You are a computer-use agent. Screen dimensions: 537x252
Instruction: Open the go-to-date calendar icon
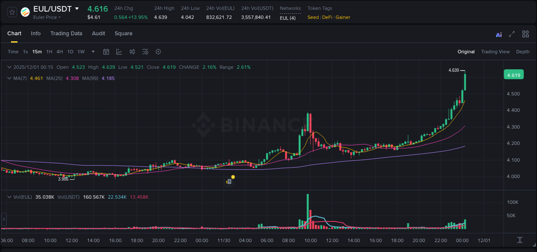coord(106,52)
